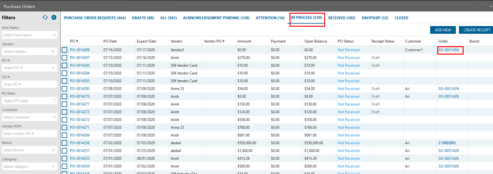
Task: Click the Add New button
Action: [x=443, y=30]
